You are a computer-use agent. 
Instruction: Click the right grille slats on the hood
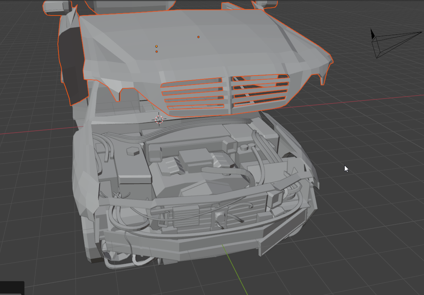pos(260,91)
